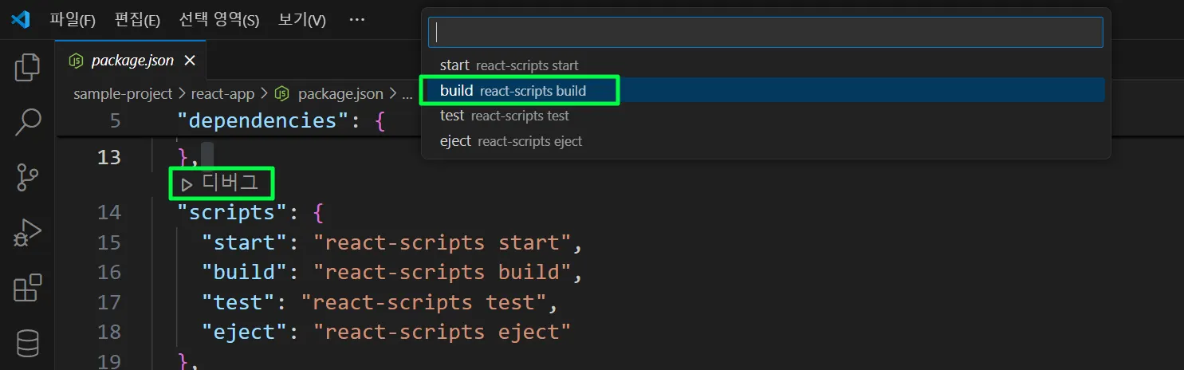Open the database icon in activity bar
1184x370 pixels.
coord(28,344)
